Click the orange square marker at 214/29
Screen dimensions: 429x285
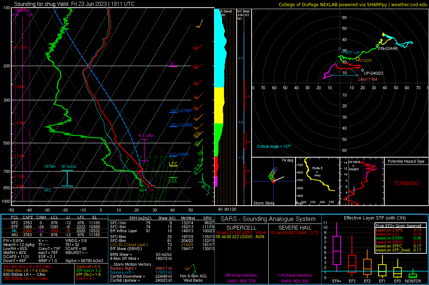358,59
